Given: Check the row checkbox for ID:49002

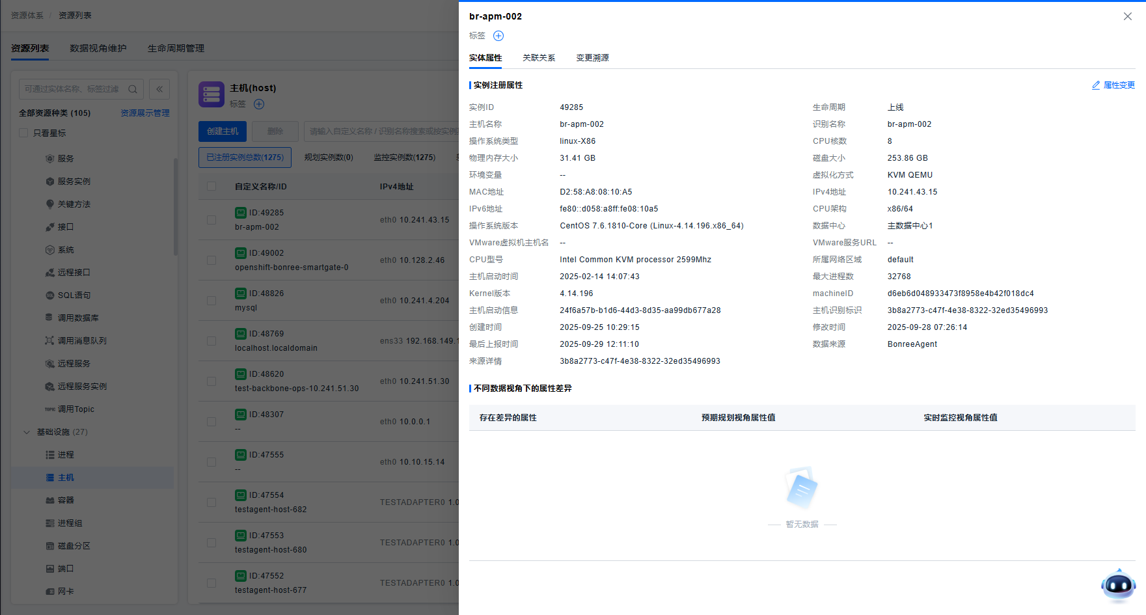Looking at the screenshot, I should (211, 260).
